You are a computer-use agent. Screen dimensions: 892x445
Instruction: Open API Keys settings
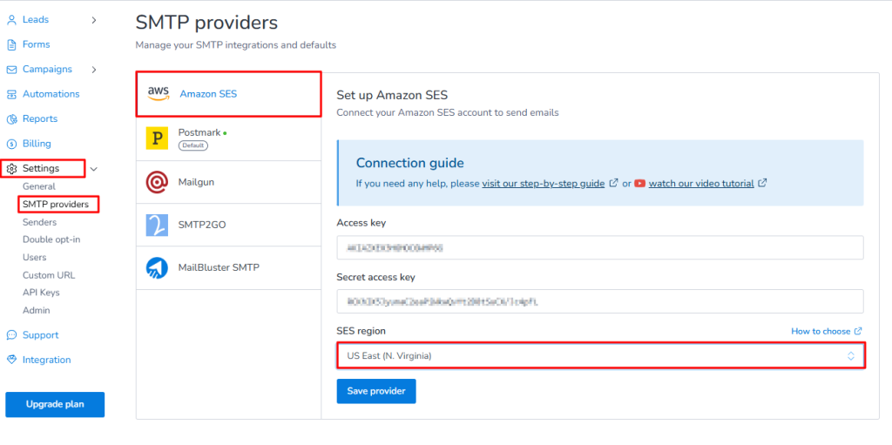coord(42,293)
